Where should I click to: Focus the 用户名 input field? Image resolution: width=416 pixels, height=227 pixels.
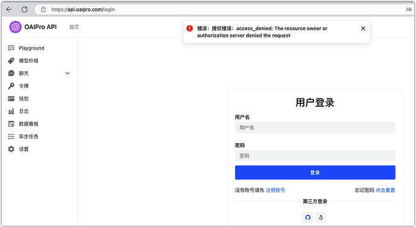point(315,127)
